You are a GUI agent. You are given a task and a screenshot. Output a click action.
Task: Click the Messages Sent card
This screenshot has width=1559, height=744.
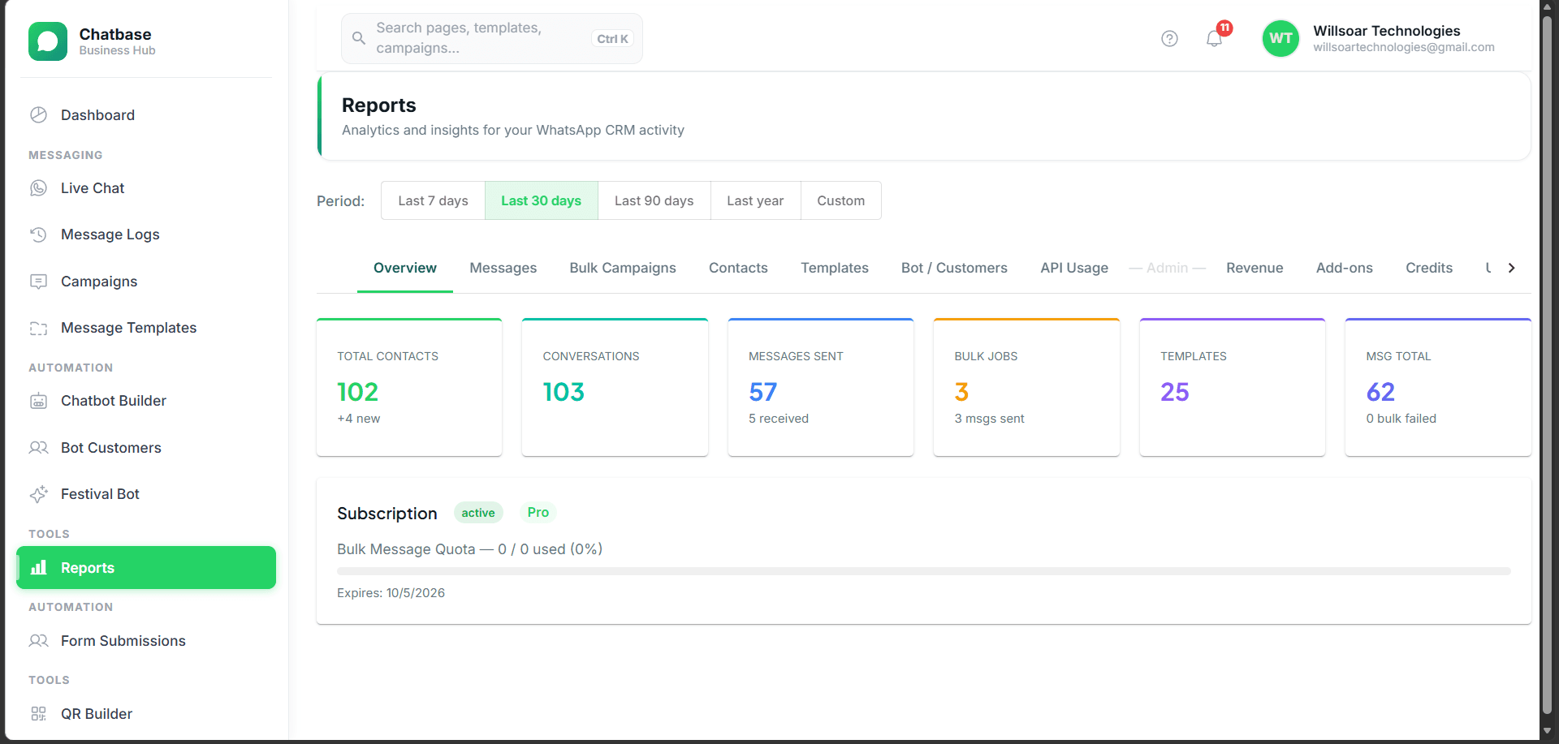[x=821, y=387]
